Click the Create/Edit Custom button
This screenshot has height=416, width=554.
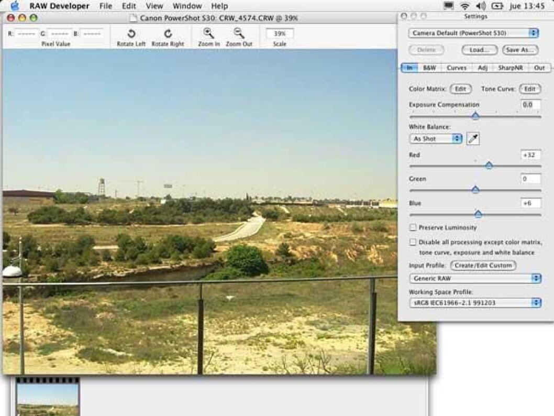click(x=483, y=266)
